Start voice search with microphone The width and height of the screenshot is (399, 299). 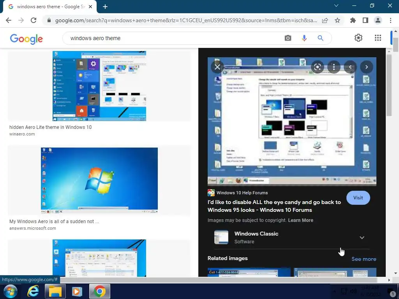(304, 38)
